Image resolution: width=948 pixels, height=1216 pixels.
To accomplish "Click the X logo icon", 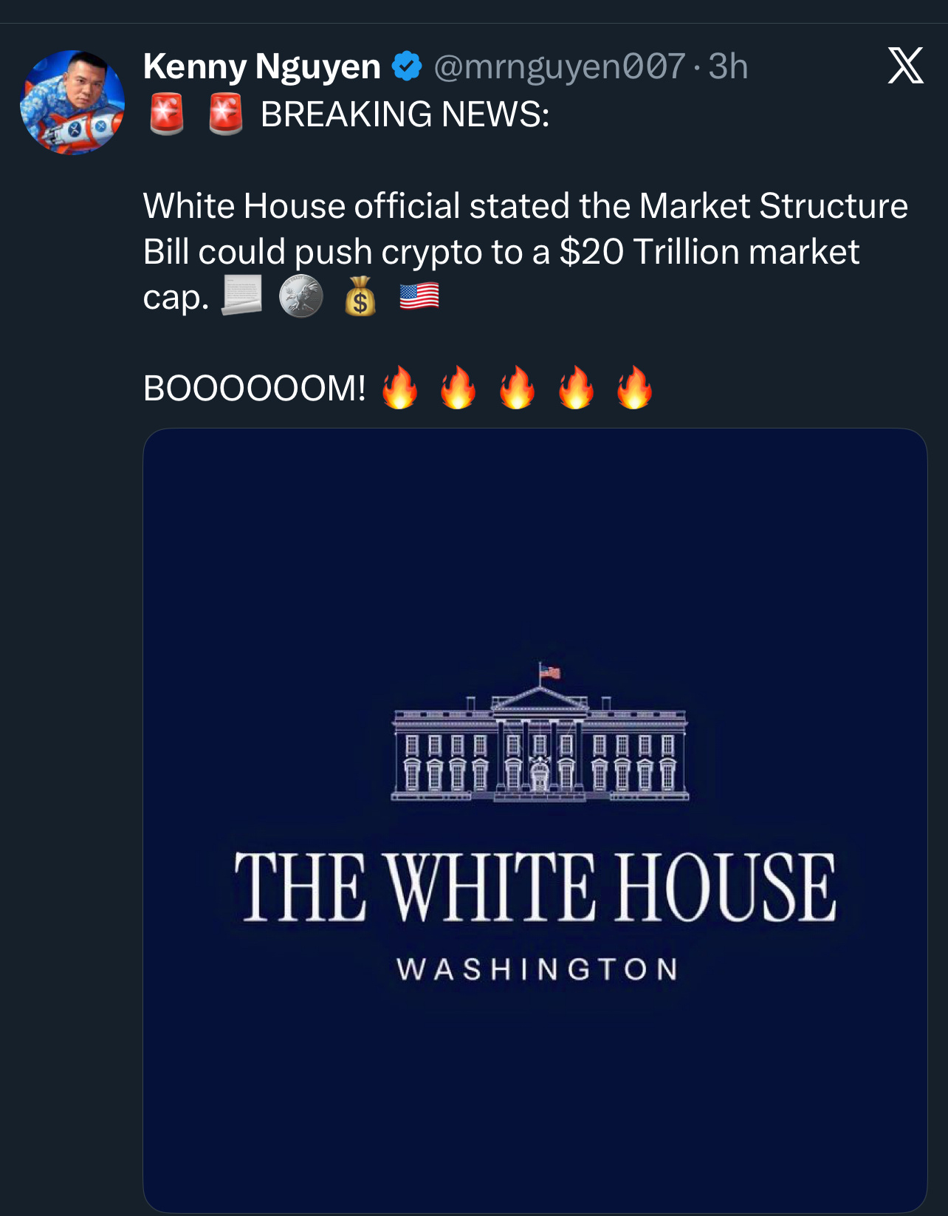I will [905, 66].
